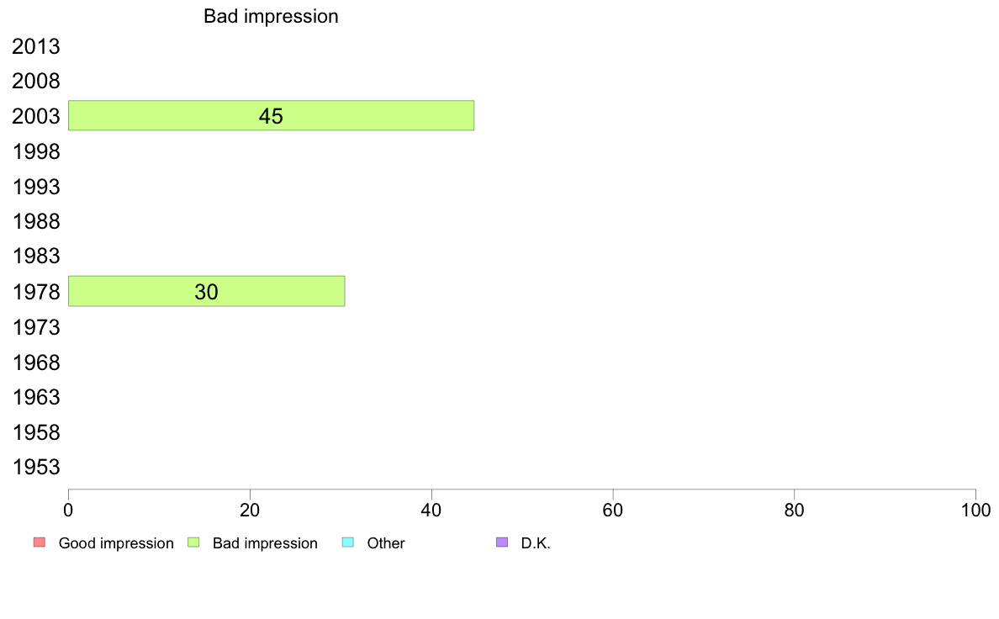Image resolution: width=999 pixels, height=619 pixels.
Task: Click the 2013 year label
Action: point(35,46)
